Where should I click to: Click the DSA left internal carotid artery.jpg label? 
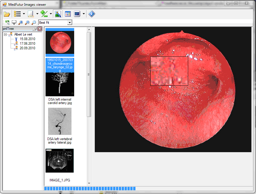click(x=60, y=101)
